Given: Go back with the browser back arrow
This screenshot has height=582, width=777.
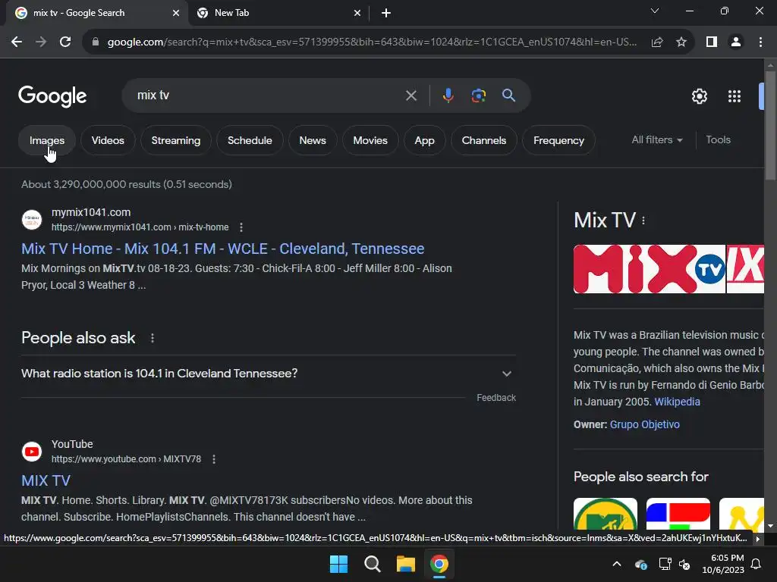Looking at the screenshot, I should coord(17,42).
